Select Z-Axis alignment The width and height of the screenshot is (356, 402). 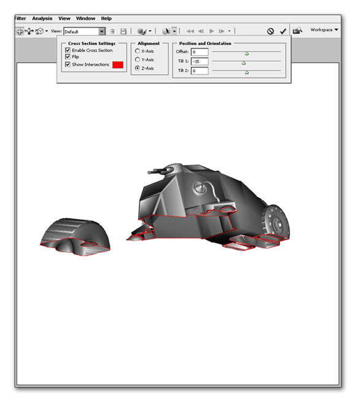(137, 68)
